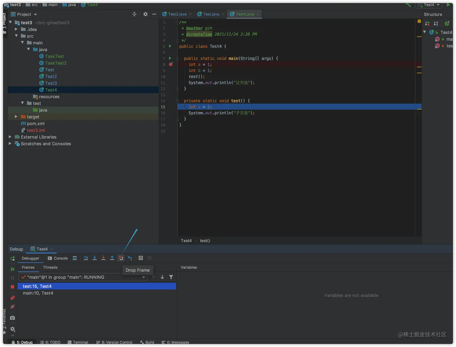Open the Test4 run configuration dropdown
Viewport: 456px width, 347px height.
pos(428,5)
